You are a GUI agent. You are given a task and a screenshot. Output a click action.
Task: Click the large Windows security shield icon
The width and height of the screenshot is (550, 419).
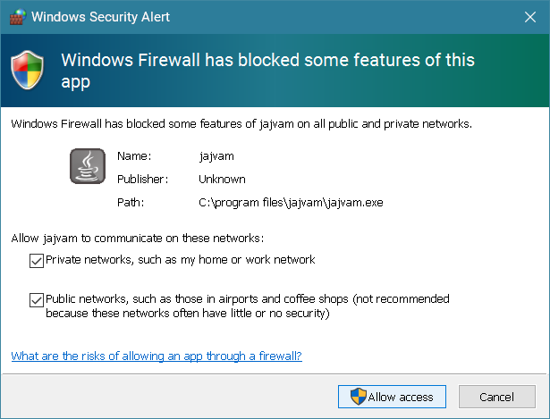[28, 70]
